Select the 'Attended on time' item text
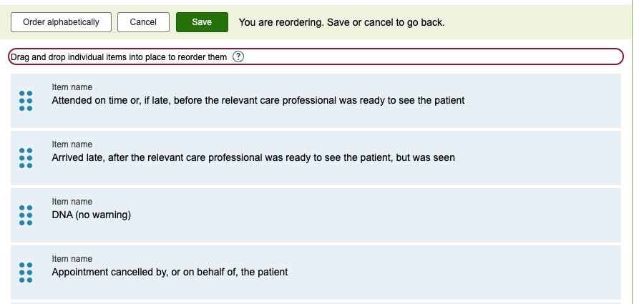634x304 pixels. pyautogui.click(x=258, y=101)
